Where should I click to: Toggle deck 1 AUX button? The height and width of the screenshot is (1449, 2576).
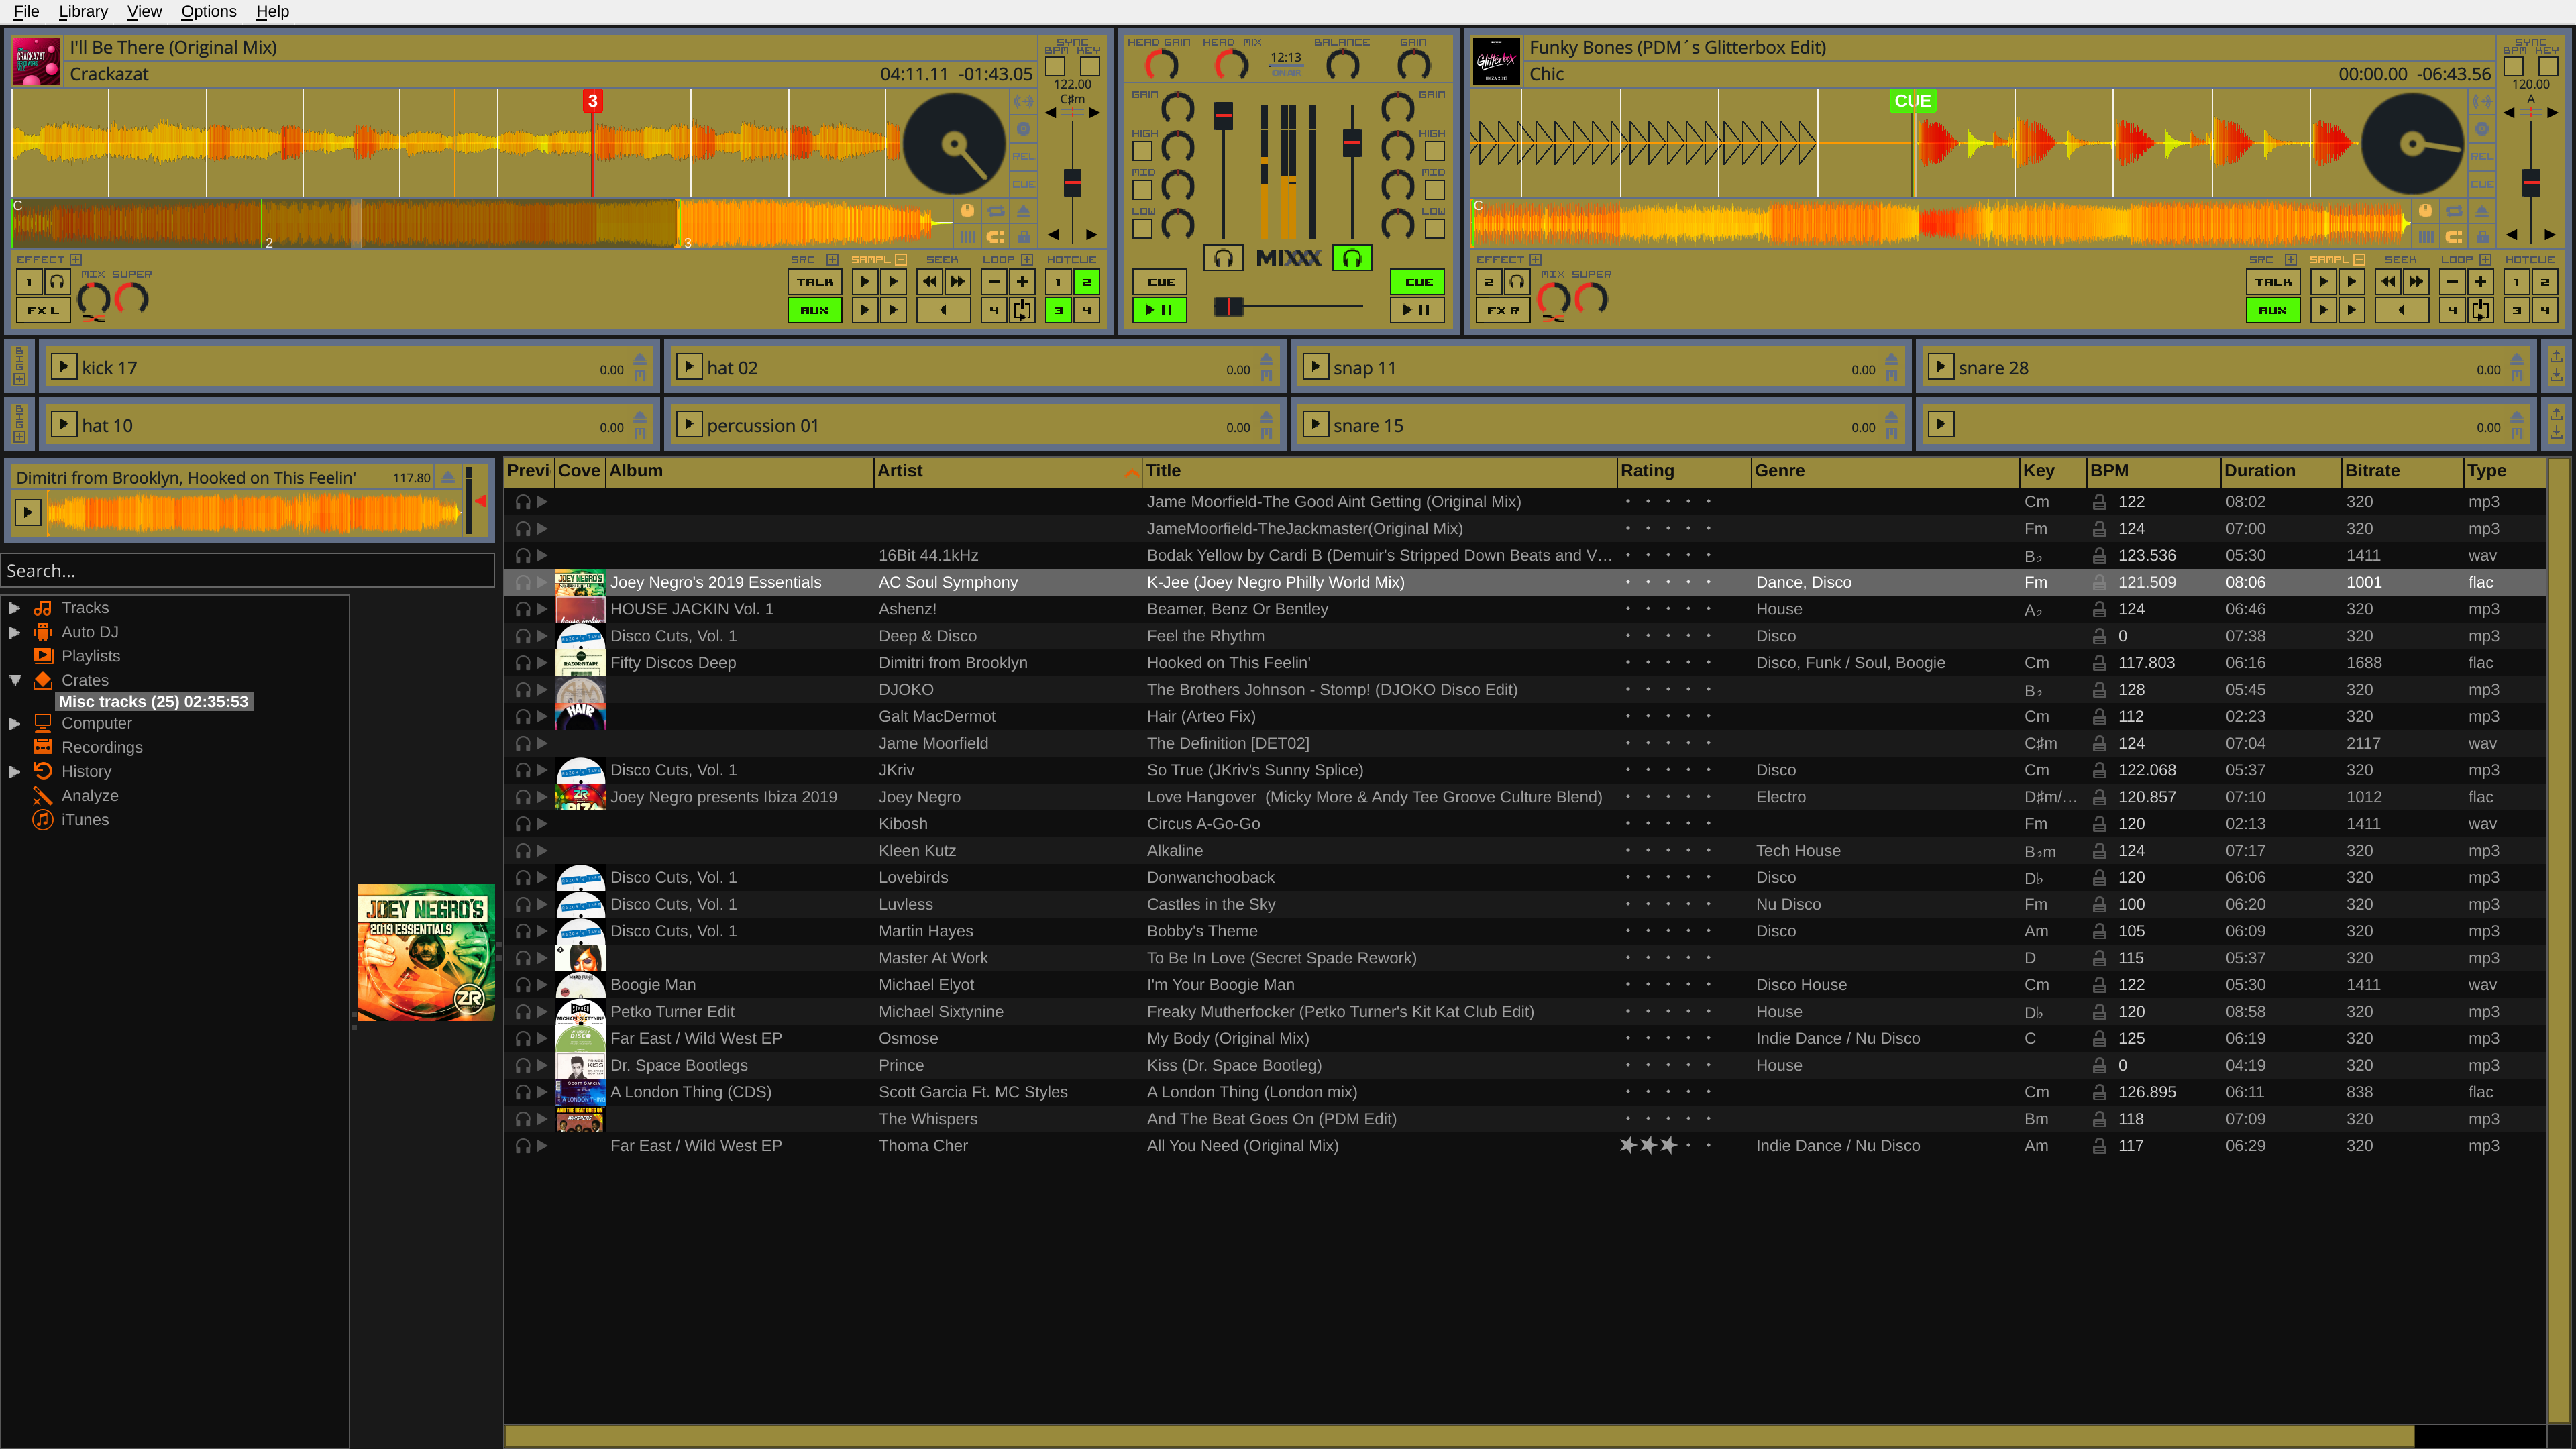[814, 310]
